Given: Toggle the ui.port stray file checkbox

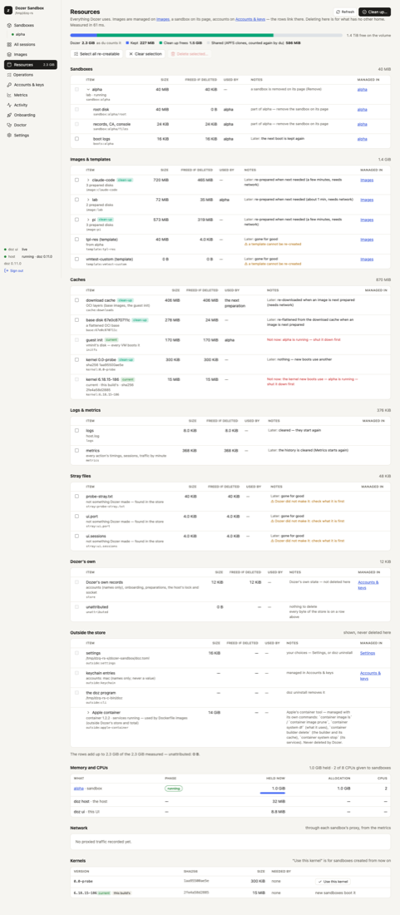Looking at the screenshot, I should click(x=77, y=516).
